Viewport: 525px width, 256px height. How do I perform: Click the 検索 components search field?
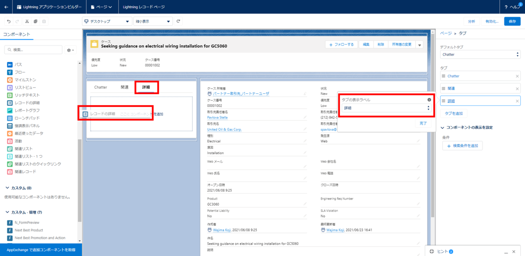point(33,50)
